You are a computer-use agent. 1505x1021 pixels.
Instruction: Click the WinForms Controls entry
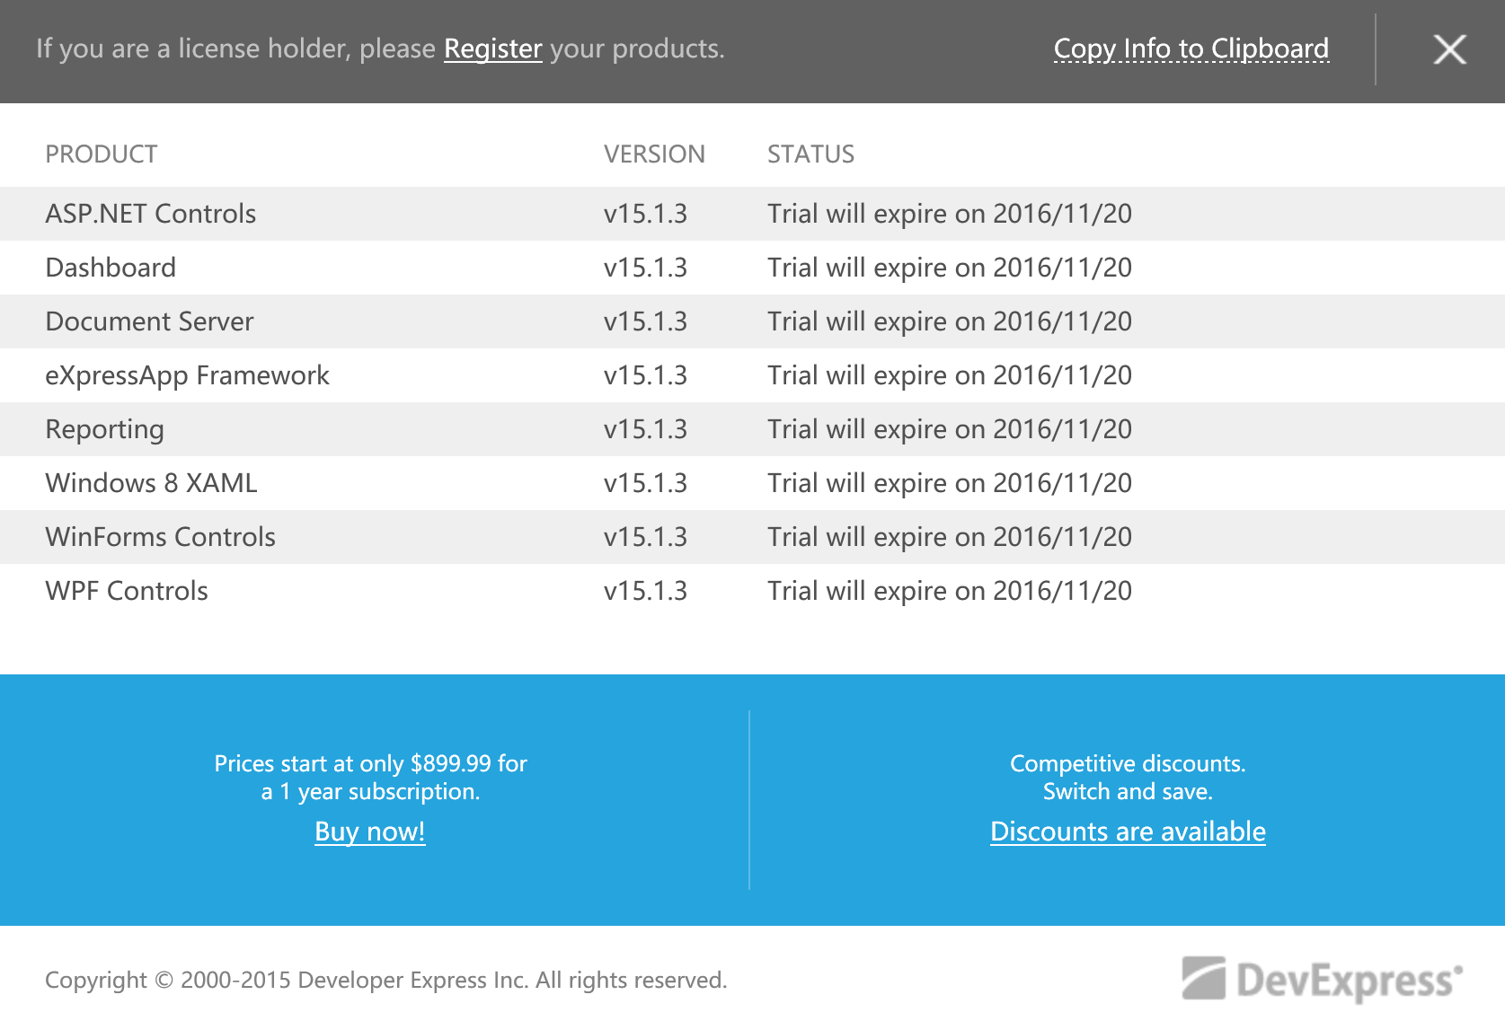(x=160, y=537)
